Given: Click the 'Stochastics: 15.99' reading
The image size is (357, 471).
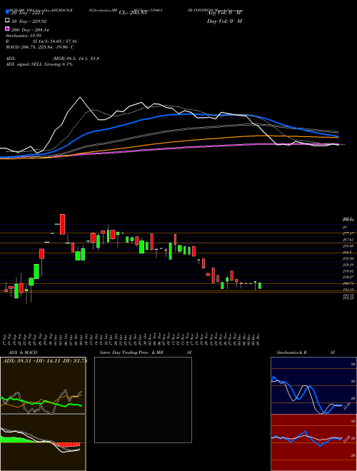Looking at the screenshot, I should pos(23,36).
